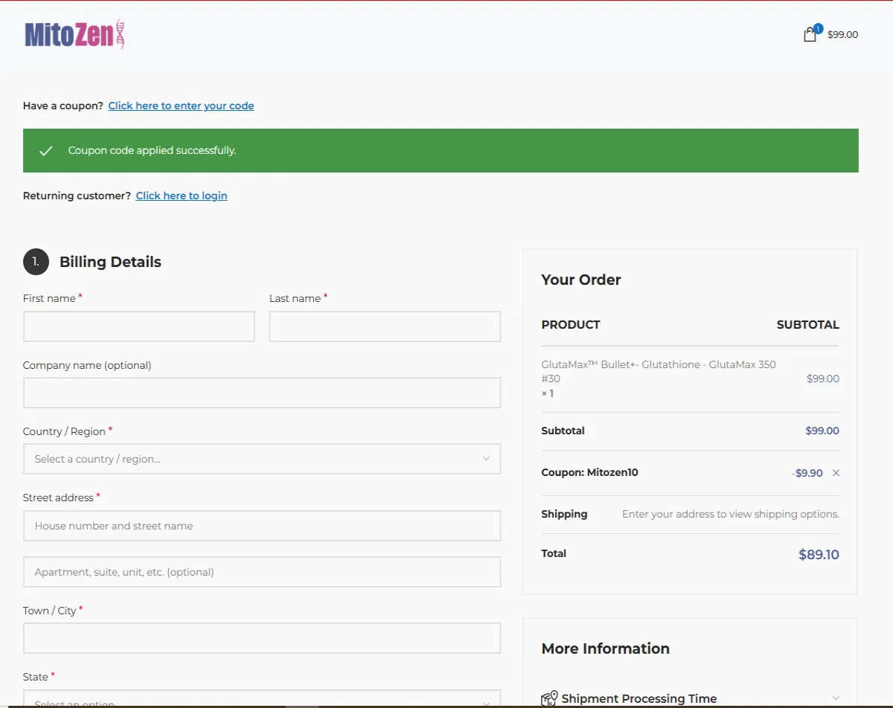The height and width of the screenshot is (708, 893).
Task: Click the shipment box icon beside Shipment Processing Time
Action: 549,698
